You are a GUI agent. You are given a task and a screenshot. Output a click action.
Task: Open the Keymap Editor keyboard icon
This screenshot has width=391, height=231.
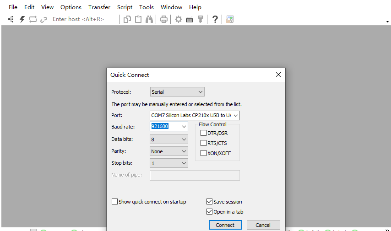click(x=190, y=19)
